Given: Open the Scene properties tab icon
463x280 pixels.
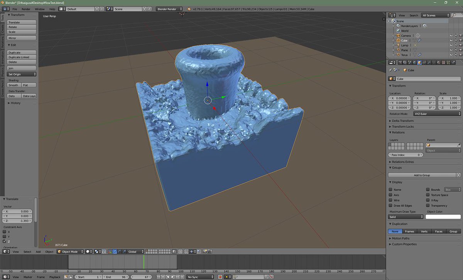Looking at the screenshot, I should coord(409,62).
